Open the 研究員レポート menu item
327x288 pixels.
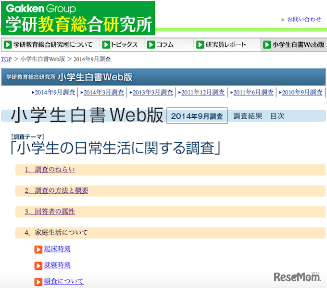227,45
